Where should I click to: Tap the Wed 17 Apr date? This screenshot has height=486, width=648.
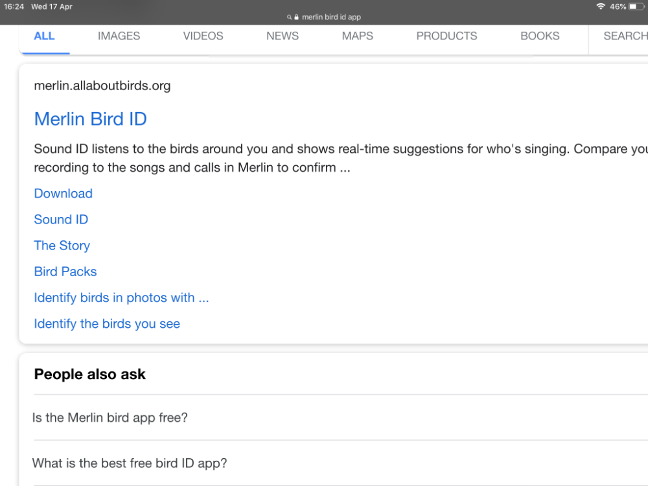(x=52, y=6)
